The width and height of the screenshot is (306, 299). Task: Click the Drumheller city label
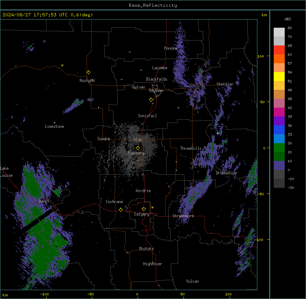(226, 173)
